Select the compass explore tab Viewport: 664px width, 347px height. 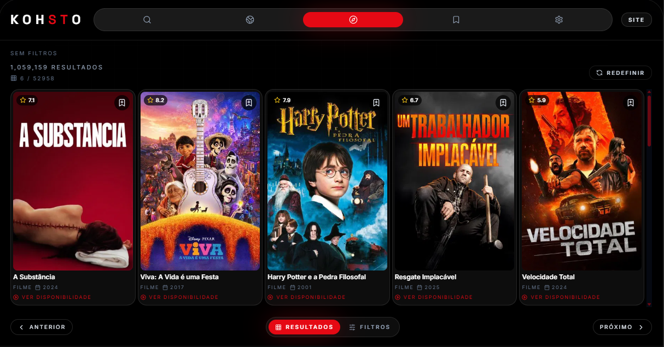pyautogui.click(x=353, y=20)
